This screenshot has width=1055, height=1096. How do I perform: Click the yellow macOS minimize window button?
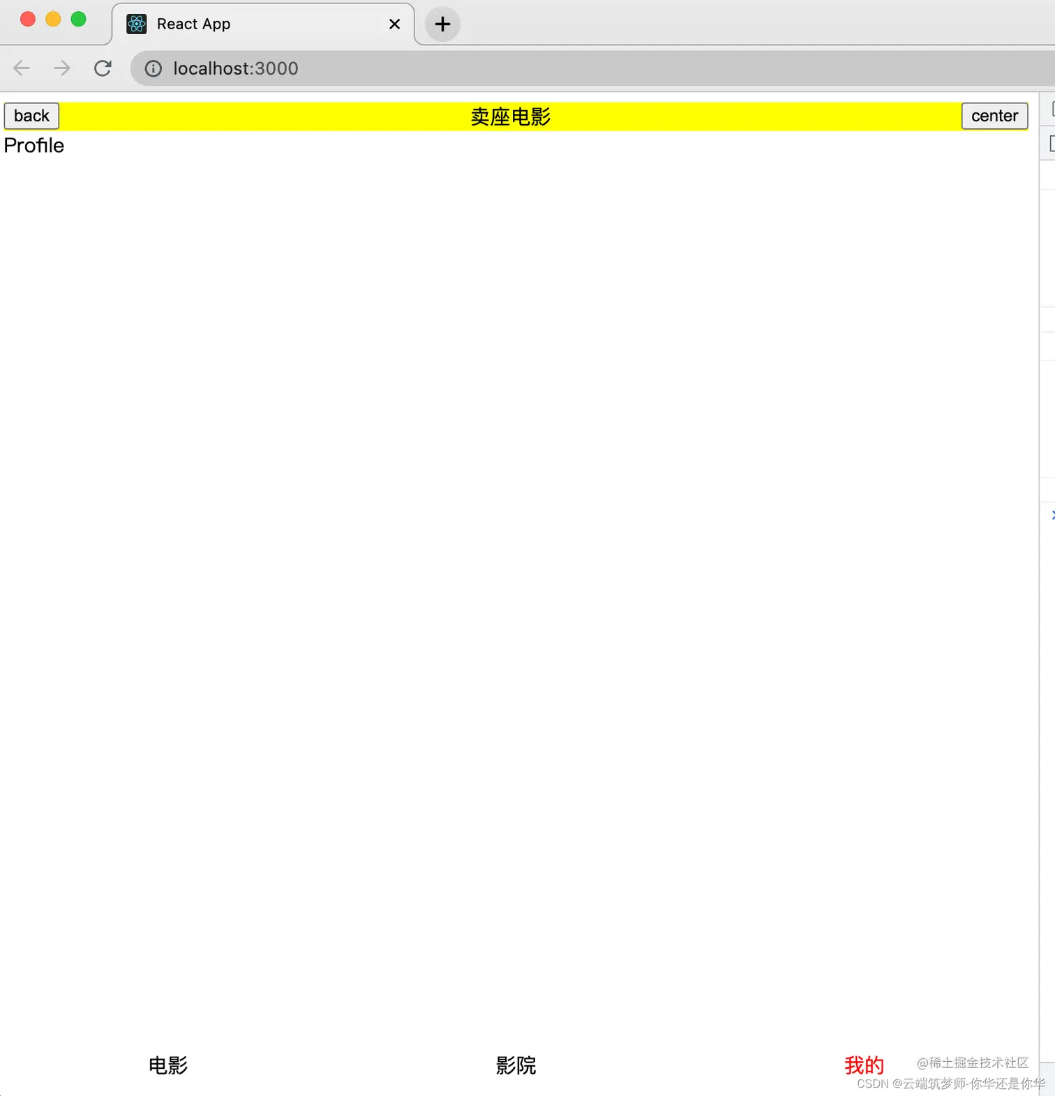tap(53, 20)
